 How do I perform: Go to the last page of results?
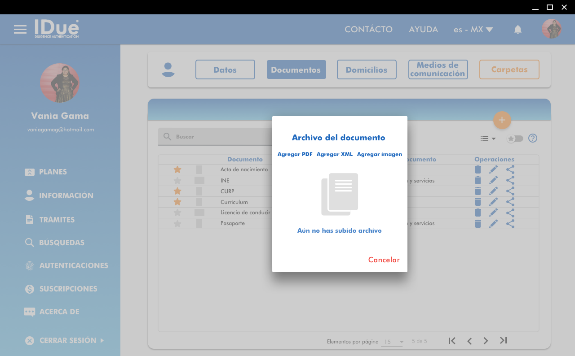pyautogui.click(x=504, y=341)
